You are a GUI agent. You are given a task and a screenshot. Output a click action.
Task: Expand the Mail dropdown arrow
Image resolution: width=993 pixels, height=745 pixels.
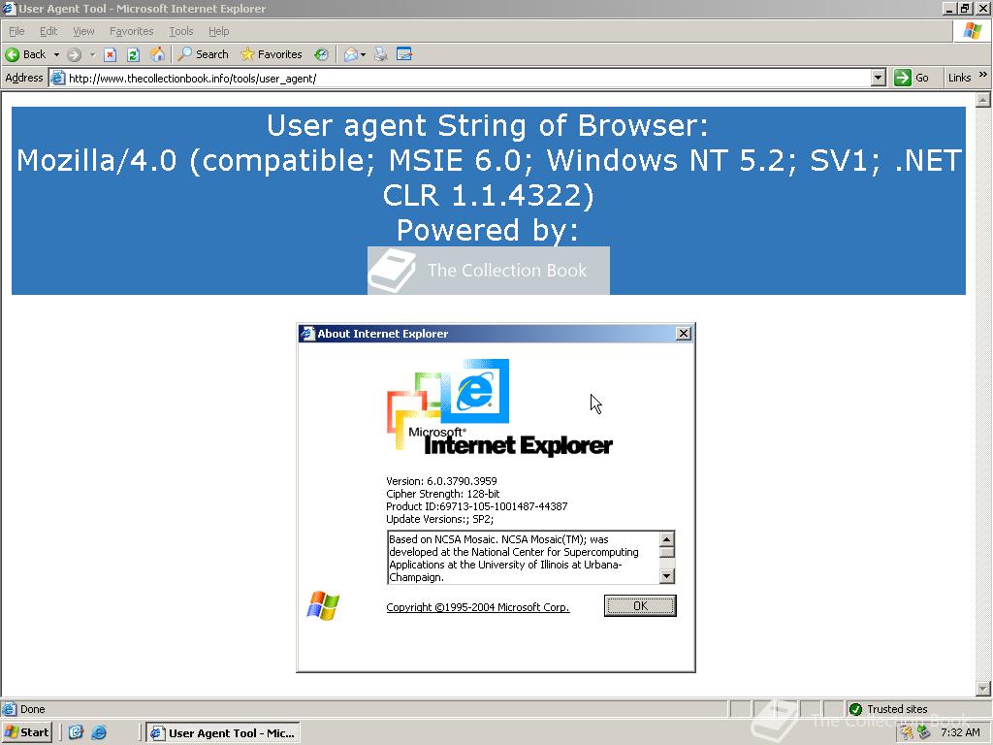(363, 54)
